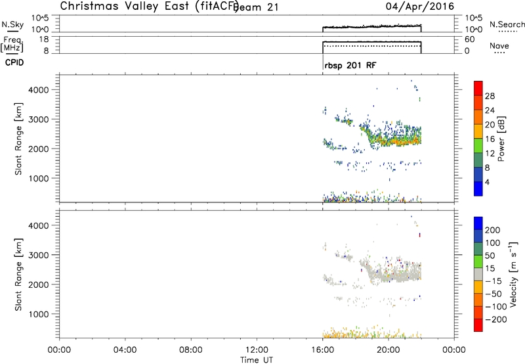Click the '16' tick on the power scale
Image resolution: width=525 pixels, height=364 pixels.
(x=490, y=139)
